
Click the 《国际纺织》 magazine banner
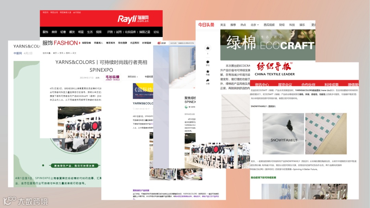click(143, 91)
